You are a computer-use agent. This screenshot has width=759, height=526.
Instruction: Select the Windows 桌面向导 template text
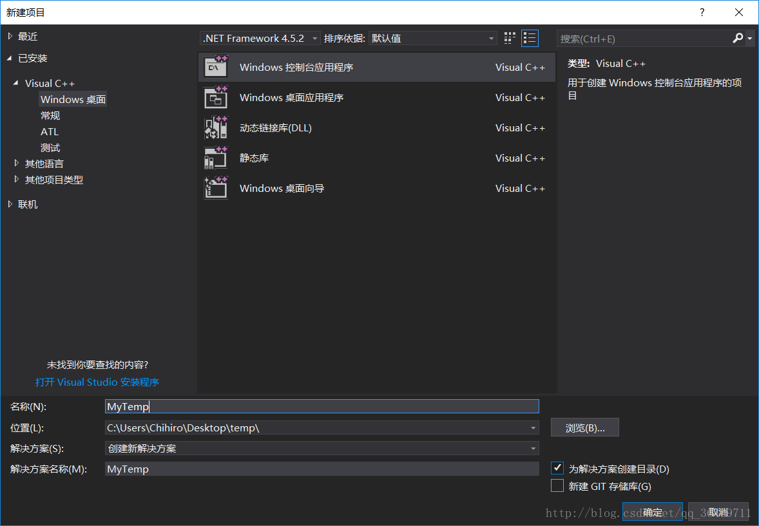(282, 188)
